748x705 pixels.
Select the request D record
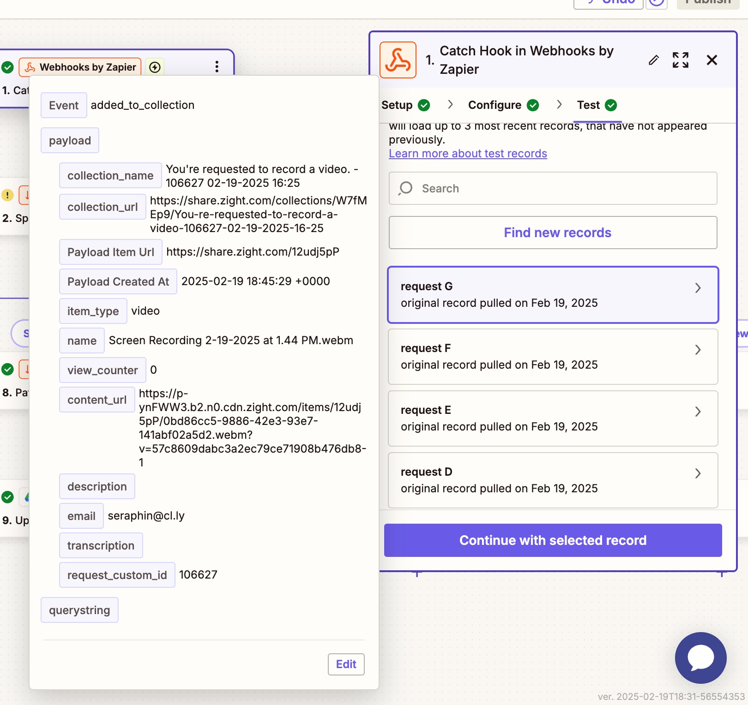point(553,480)
